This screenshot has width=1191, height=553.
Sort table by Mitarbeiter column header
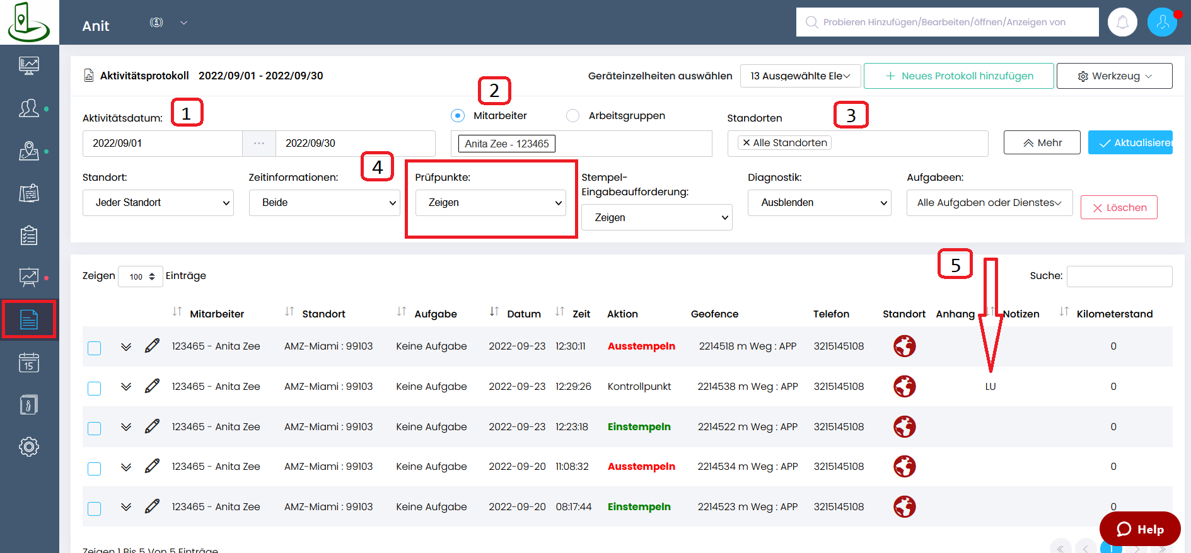click(216, 314)
